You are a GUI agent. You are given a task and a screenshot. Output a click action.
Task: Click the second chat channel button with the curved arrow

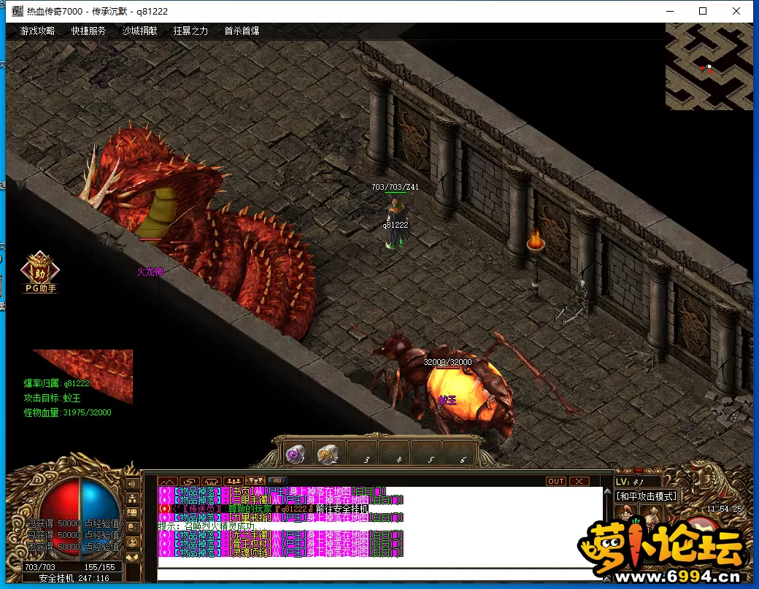pyautogui.click(x=190, y=481)
